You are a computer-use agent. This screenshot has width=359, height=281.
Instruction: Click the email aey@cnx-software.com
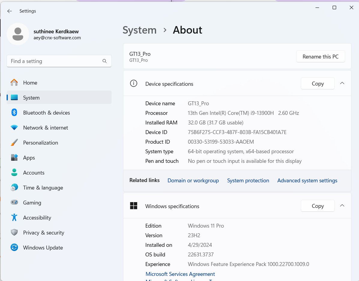(x=57, y=38)
